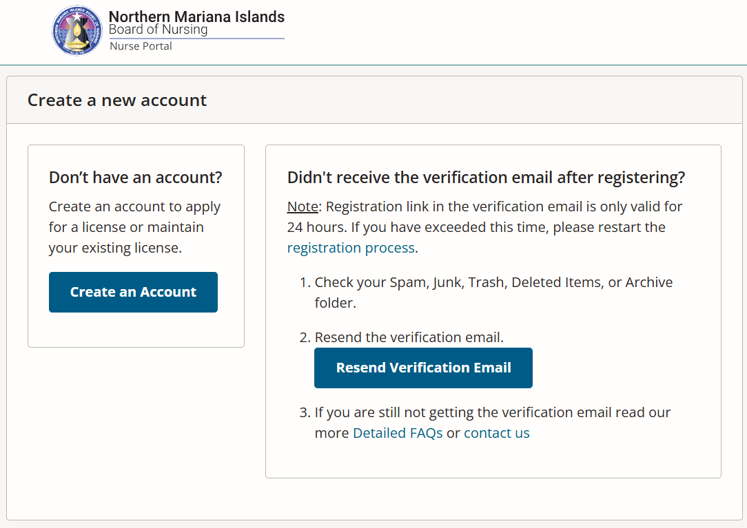Click the Northern Mariana Islands Board of Nursing seal
The width and height of the screenshot is (747, 528).
(x=77, y=30)
